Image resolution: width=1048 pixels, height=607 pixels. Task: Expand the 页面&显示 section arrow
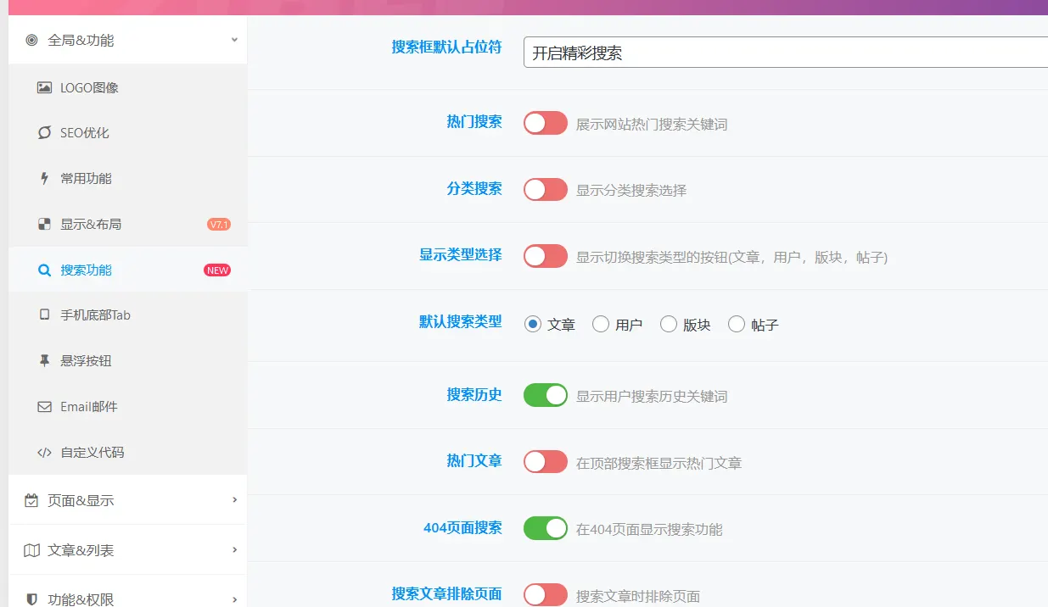[234, 500]
